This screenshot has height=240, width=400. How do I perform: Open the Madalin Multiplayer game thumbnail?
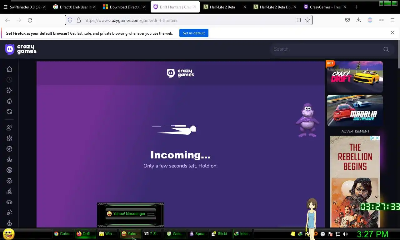tap(355, 111)
